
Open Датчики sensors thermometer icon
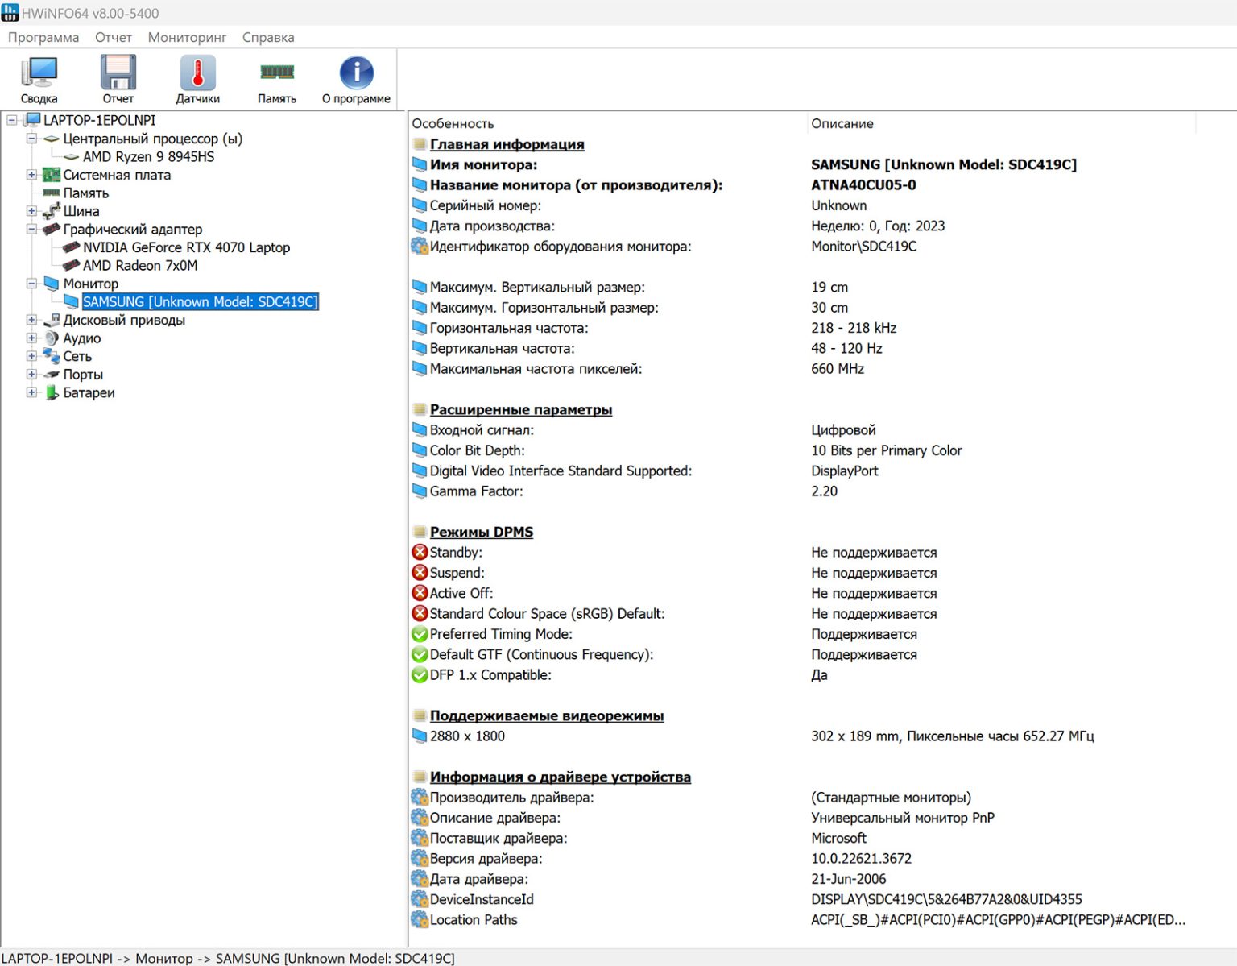coord(197,74)
